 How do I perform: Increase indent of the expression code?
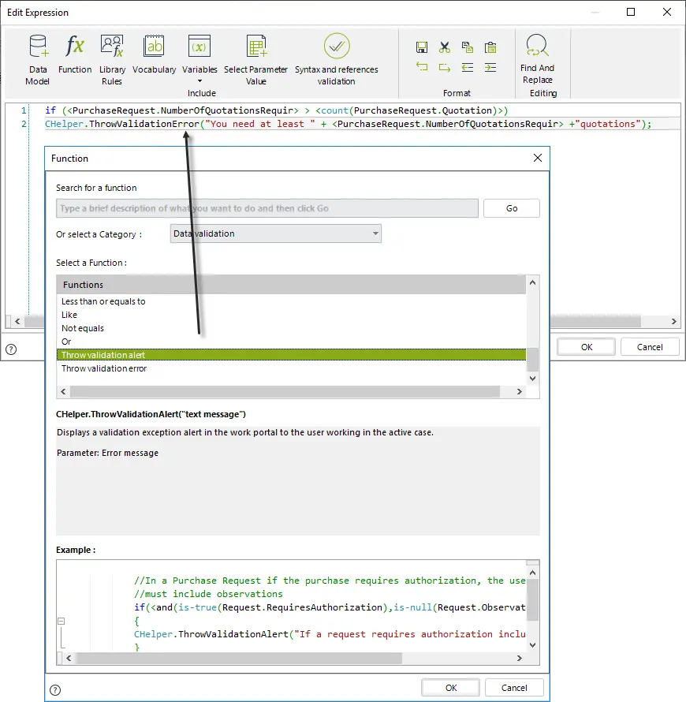[x=490, y=67]
